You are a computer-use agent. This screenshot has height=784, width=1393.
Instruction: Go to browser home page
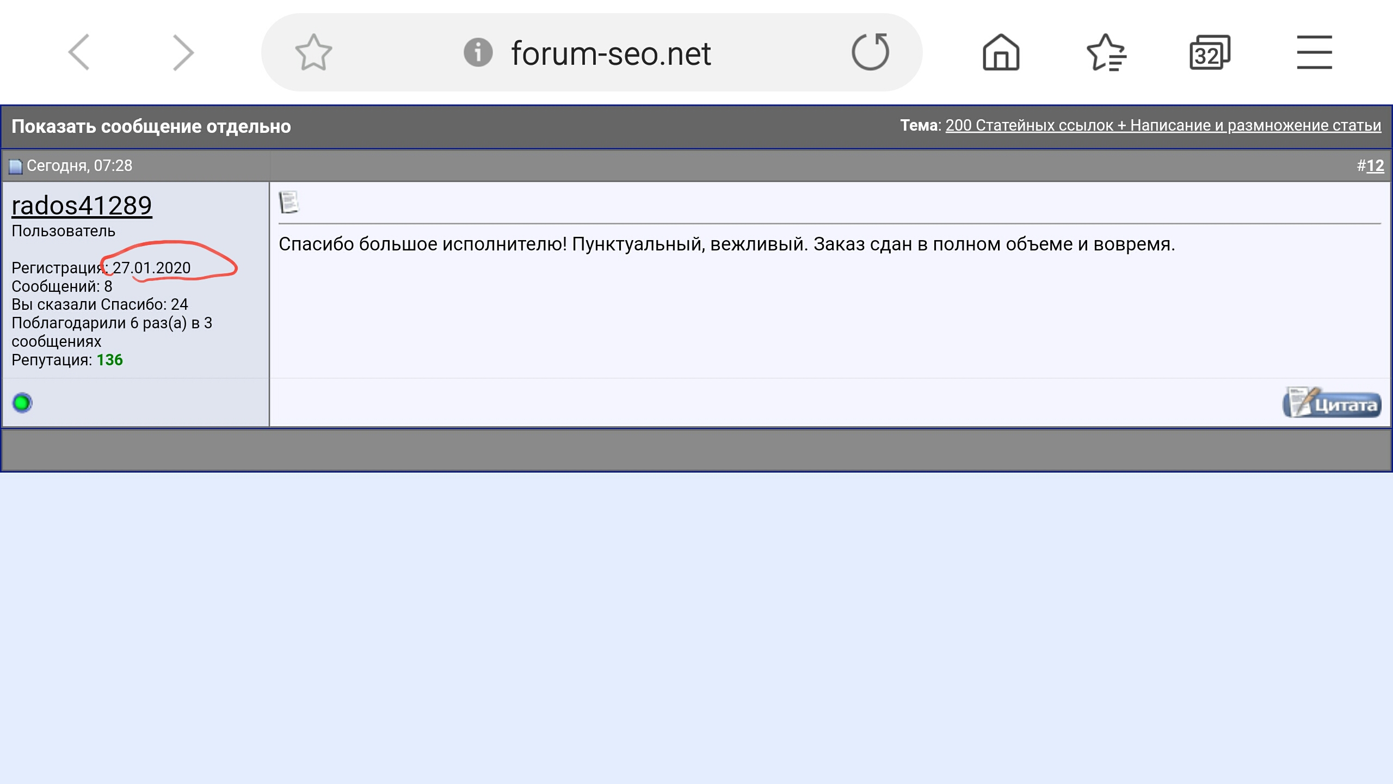1001,53
